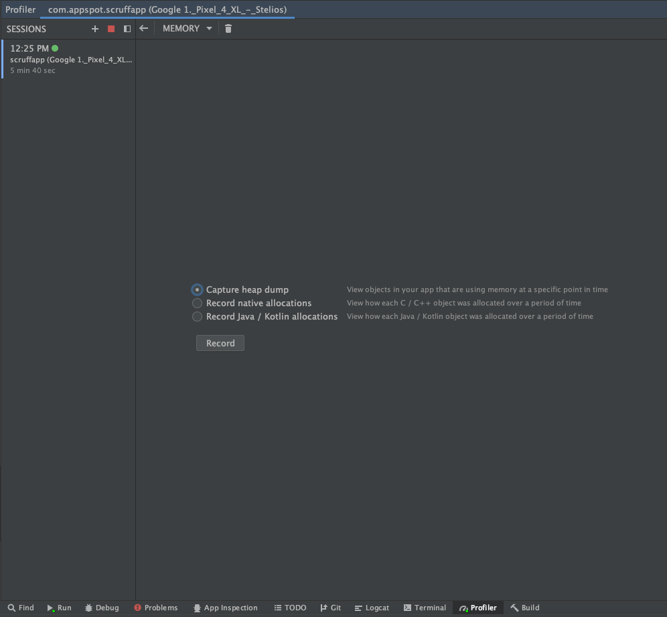Image resolution: width=667 pixels, height=617 pixels.
Task: Select Capture heap dump option
Action: (x=240, y=290)
